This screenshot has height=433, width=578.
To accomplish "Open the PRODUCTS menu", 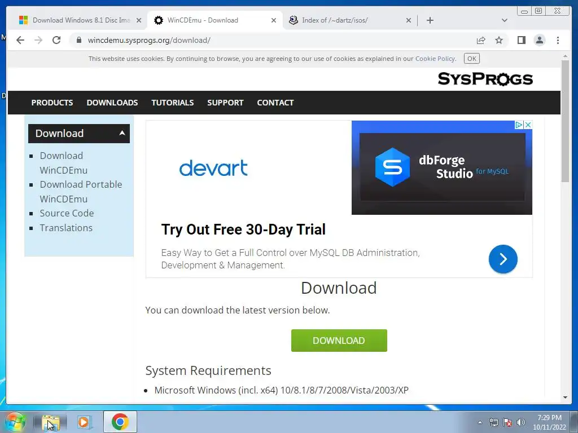I will coord(52,103).
